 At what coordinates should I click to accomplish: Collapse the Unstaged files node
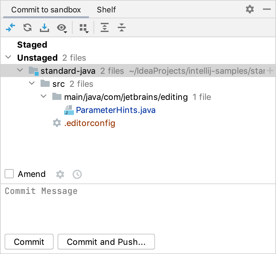[x=8, y=57]
